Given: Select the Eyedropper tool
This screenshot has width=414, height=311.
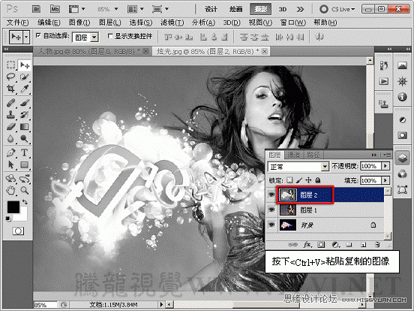Looking at the screenshot, I should coord(25,89).
